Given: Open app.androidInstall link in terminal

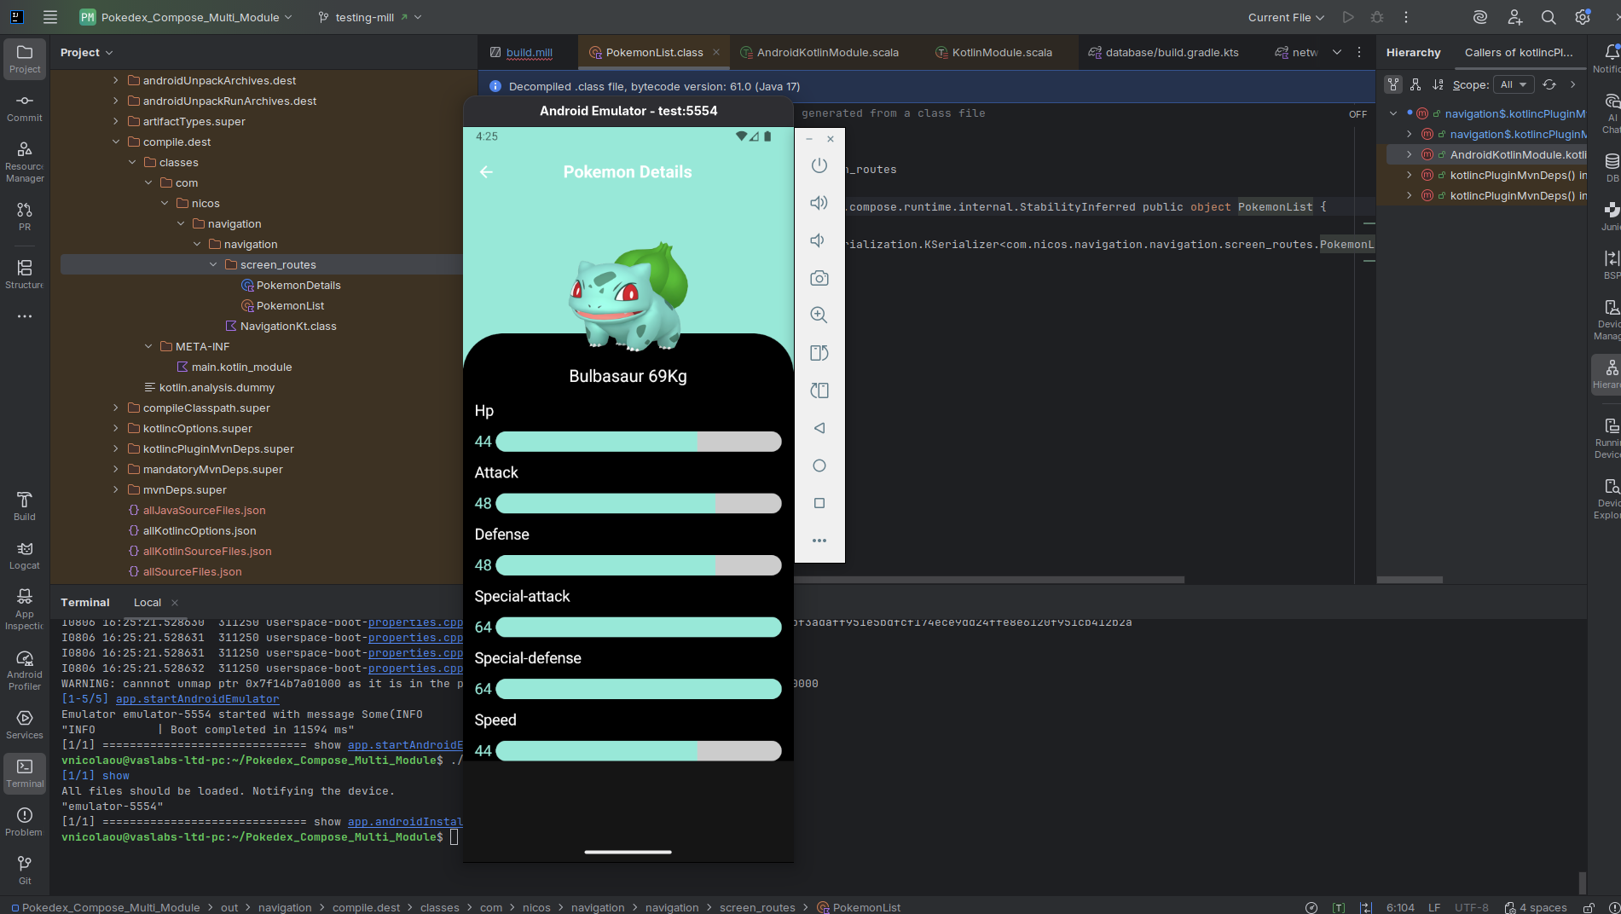Looking at the screenshot, I should click(405, 822).
